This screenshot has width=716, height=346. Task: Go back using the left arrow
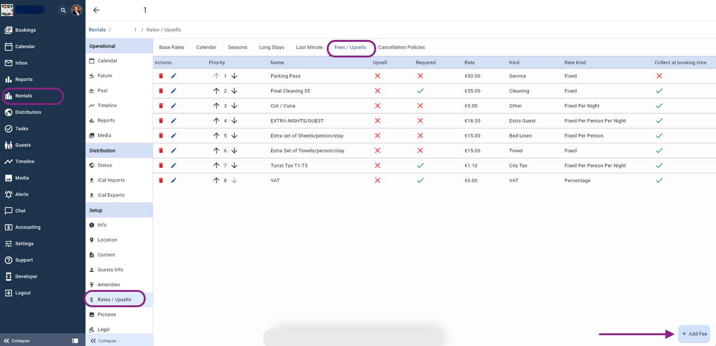pos(96,10)
